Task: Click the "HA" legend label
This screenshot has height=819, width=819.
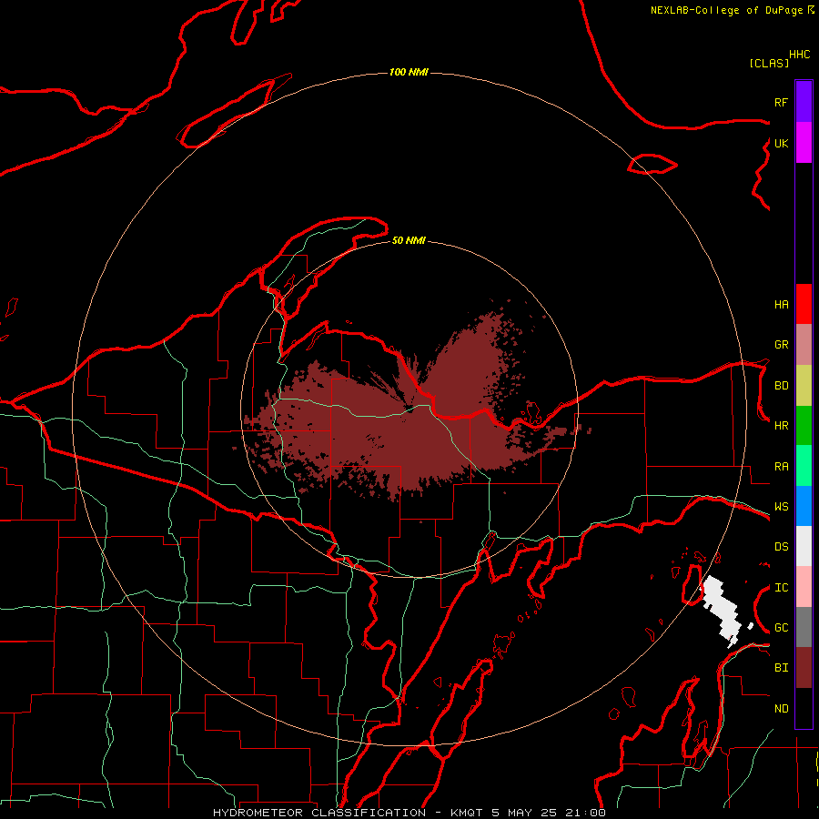Action: click(x=781, y=305)
